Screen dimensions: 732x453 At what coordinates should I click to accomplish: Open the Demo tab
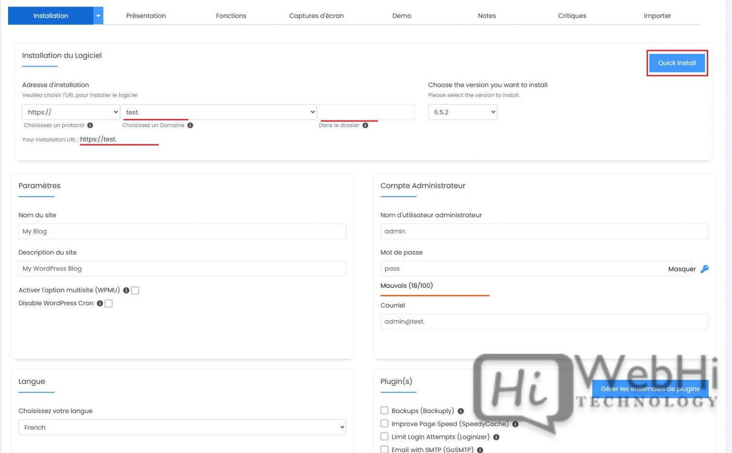point(402,16)
